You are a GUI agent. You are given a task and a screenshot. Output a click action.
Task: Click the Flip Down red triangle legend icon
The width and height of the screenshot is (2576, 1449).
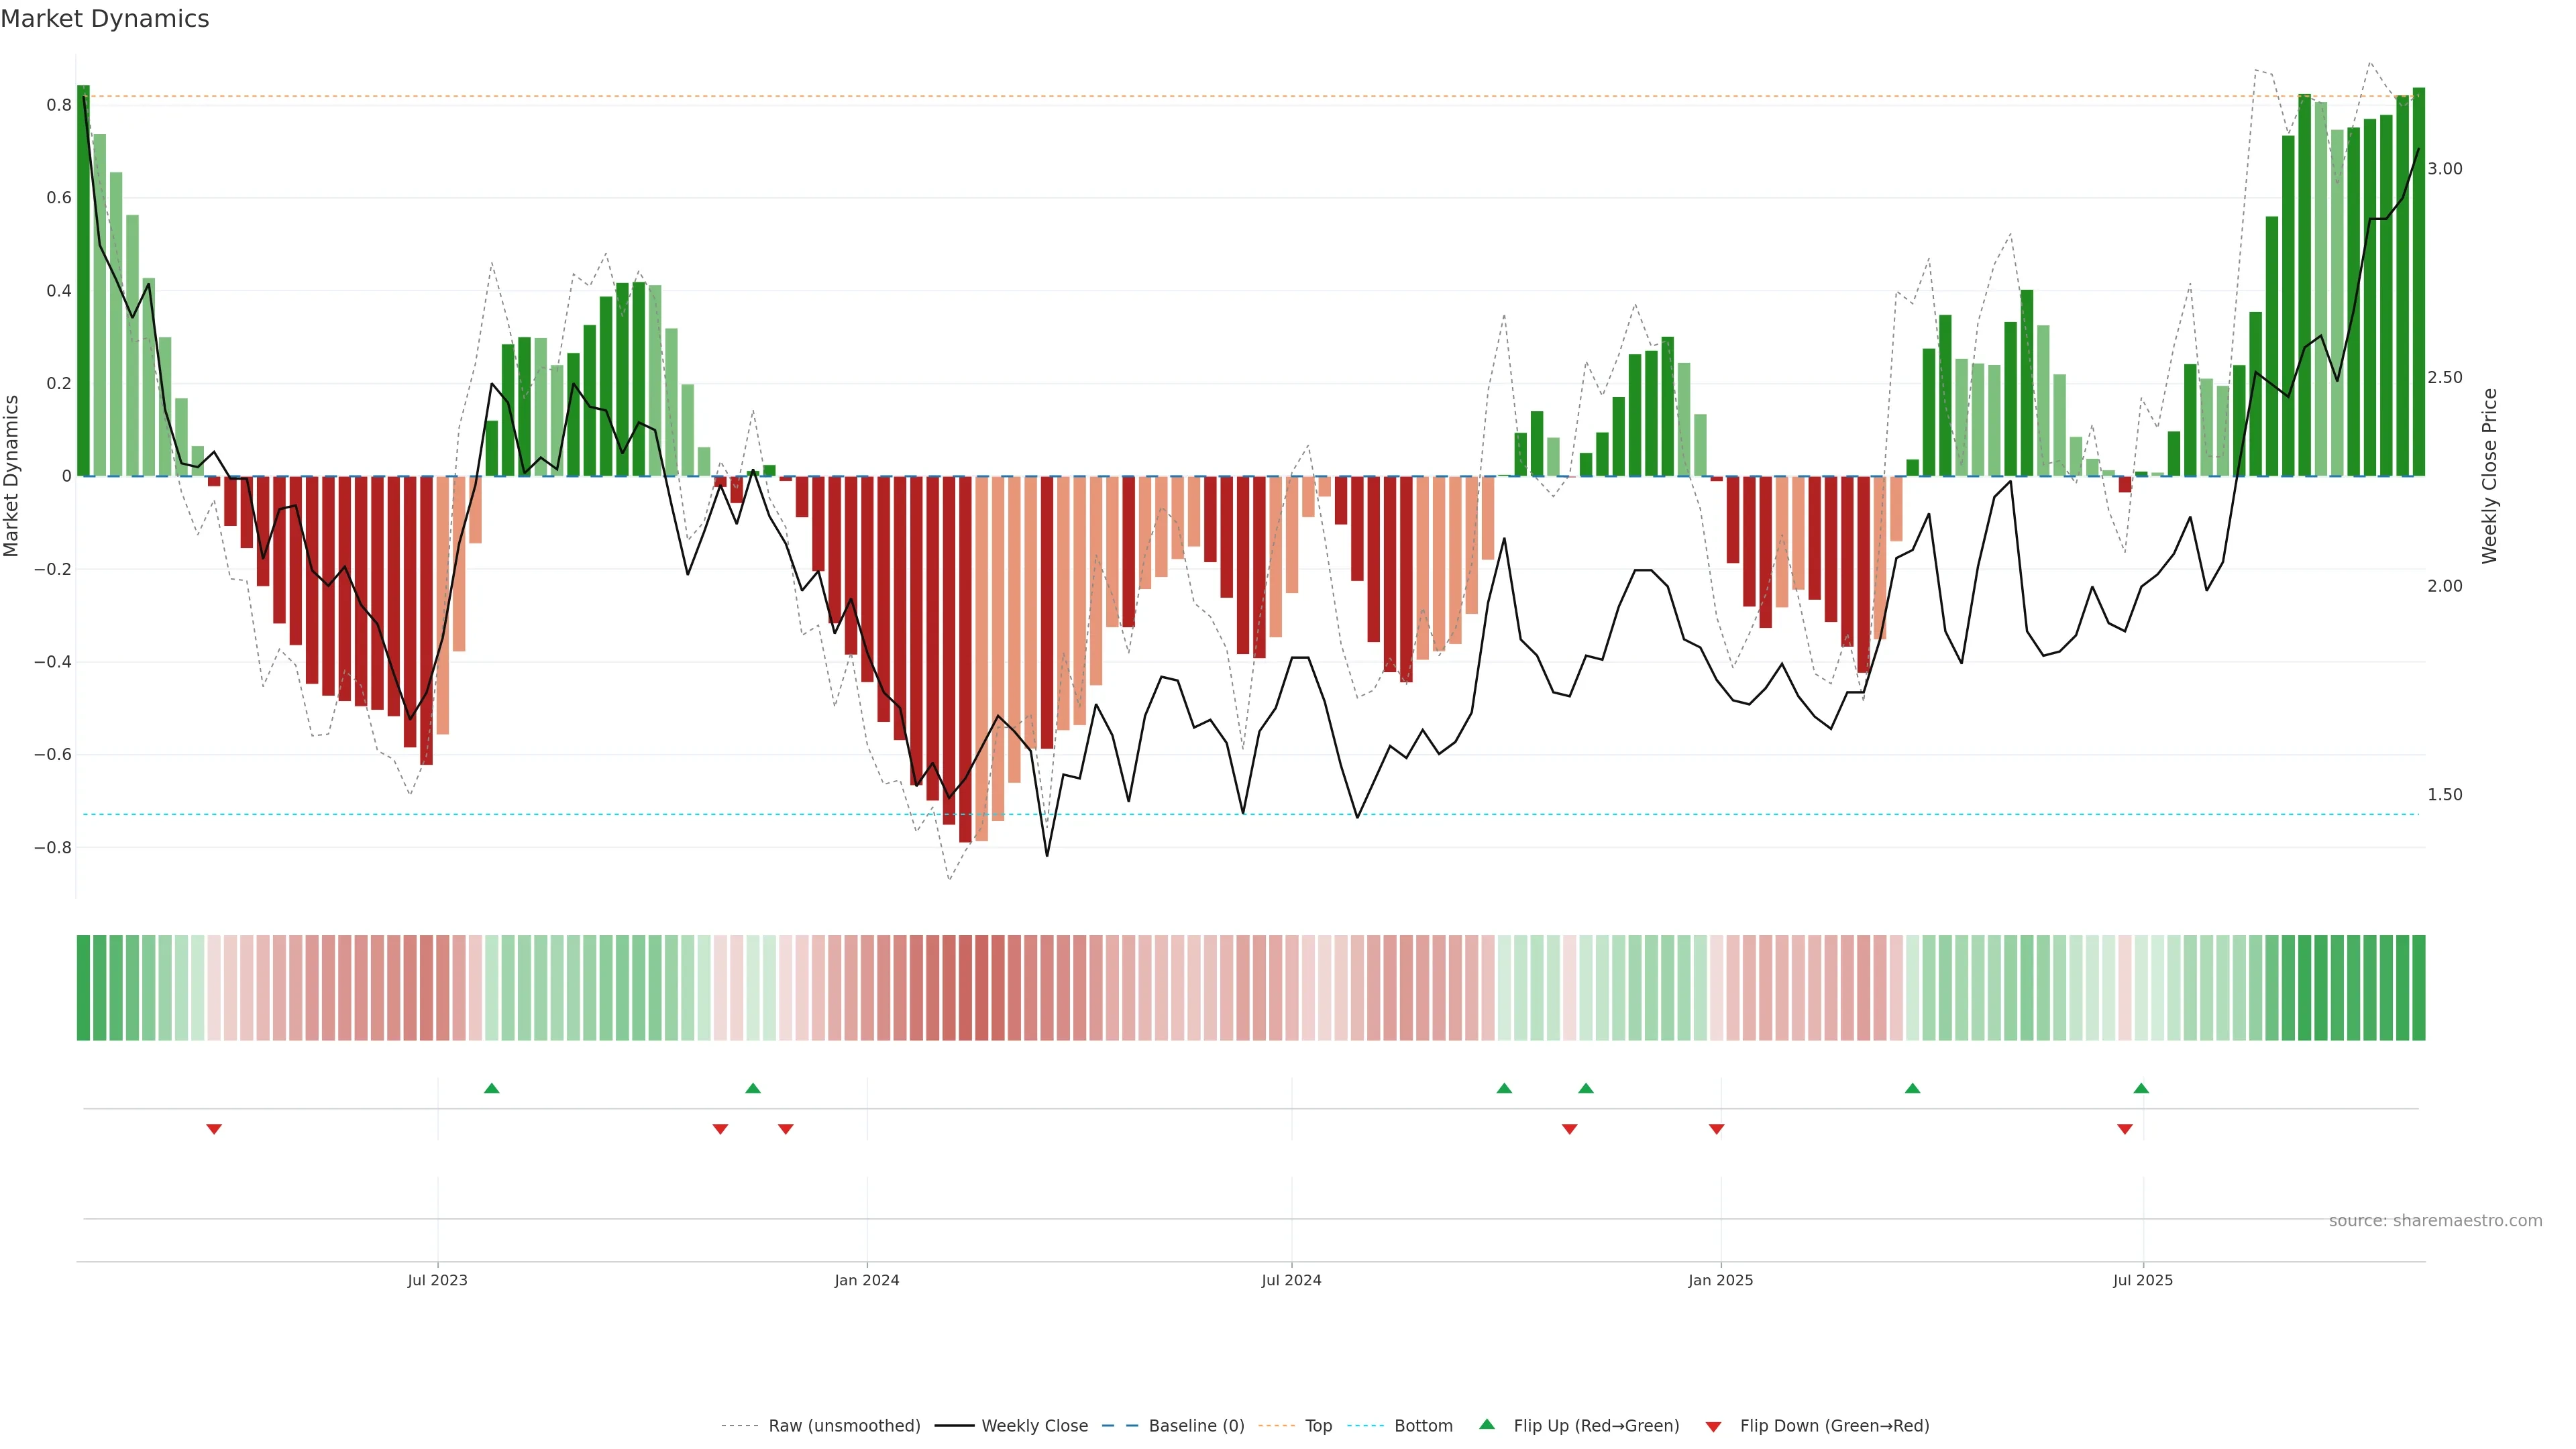[x=1713, y=1426]
